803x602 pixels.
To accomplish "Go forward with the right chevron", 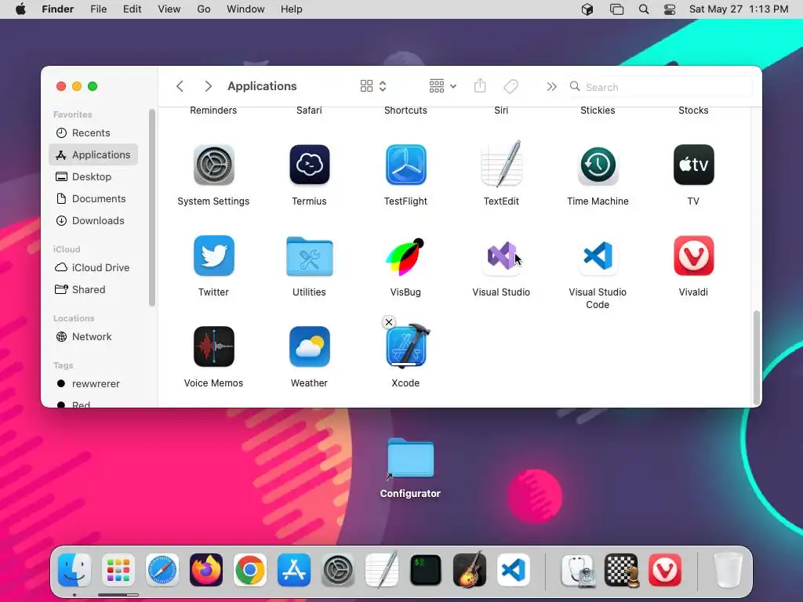I will 208,86.
